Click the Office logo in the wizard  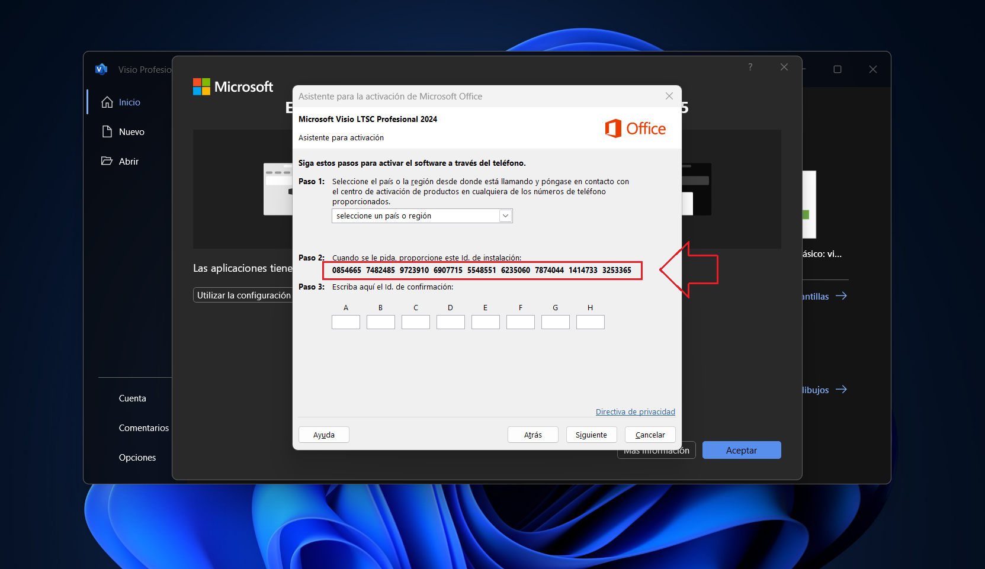click(x=635, y=128)
